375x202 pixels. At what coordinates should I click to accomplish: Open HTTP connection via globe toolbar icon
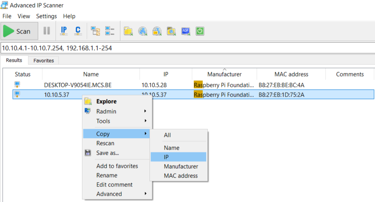pyautogui.click(x=143, y=31)
